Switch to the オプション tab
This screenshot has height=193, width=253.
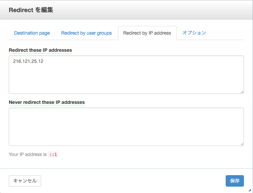(x=194, y=33)
